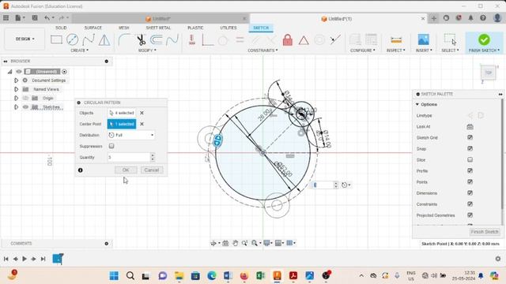Toggle the Sketch Grid checkbox
This screenshot has width=506, height=284.
coord(470,137)
